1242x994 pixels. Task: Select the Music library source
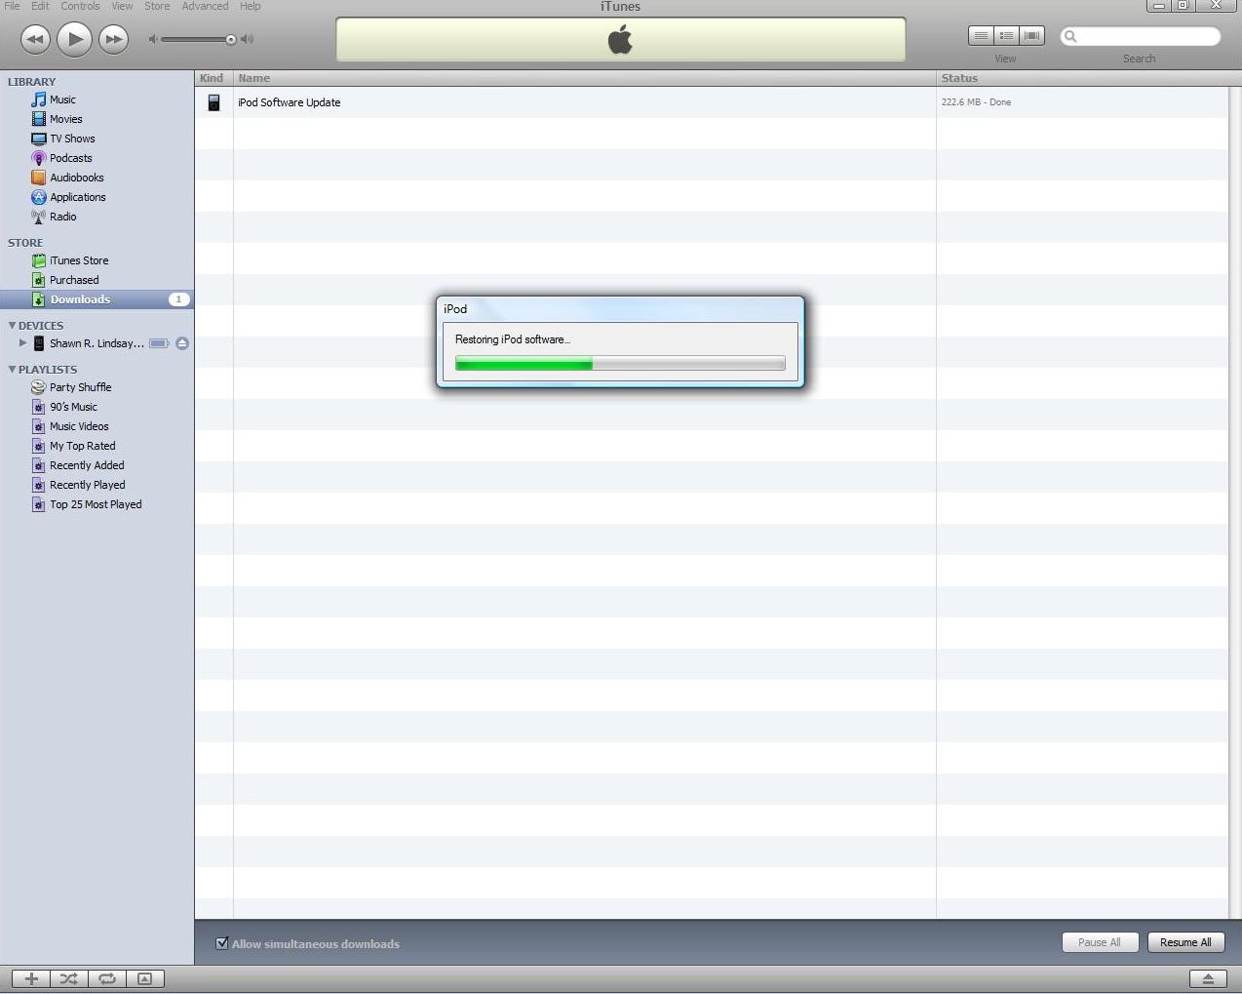(x=62, y=99)
